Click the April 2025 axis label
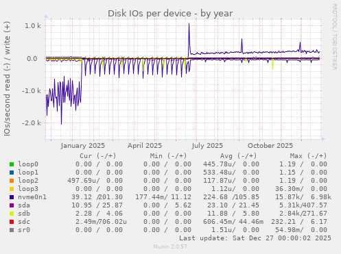The height and width of the screenshot is (254, 341). tap(145, 146)
